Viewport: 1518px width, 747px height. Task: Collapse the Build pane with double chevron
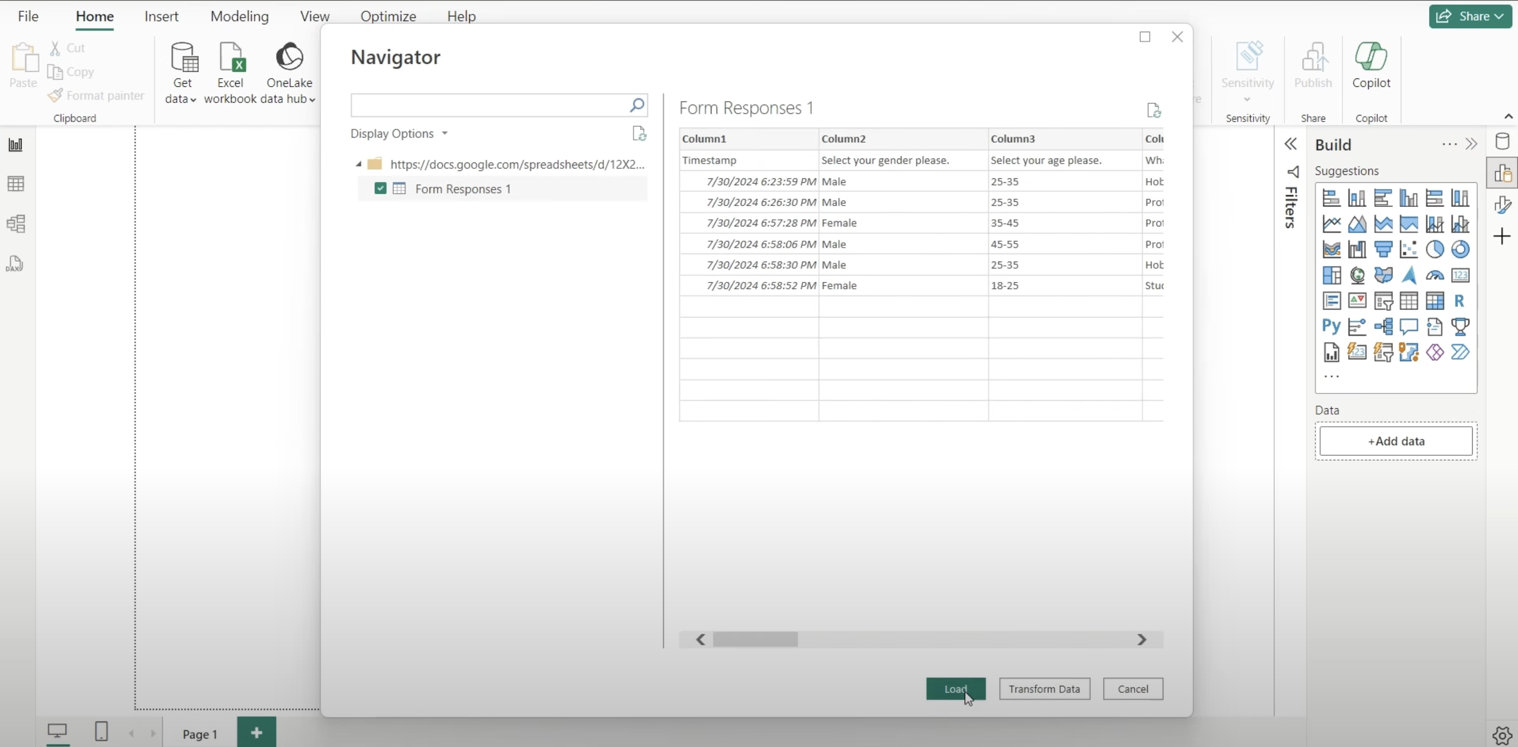(1471, 144)
